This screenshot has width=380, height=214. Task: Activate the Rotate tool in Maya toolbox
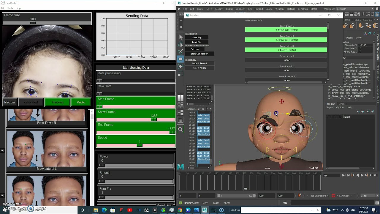(180, 67)
